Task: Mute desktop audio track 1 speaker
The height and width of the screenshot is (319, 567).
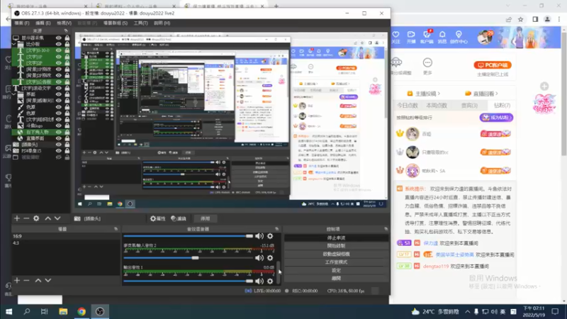Action: coord(259,281)
